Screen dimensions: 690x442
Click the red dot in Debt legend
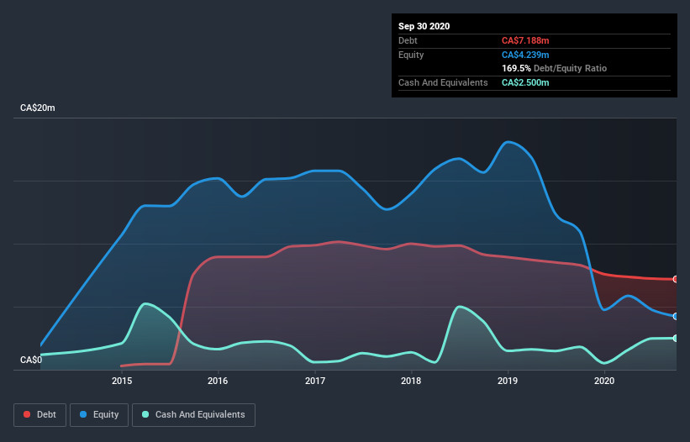tap(27, 414)
